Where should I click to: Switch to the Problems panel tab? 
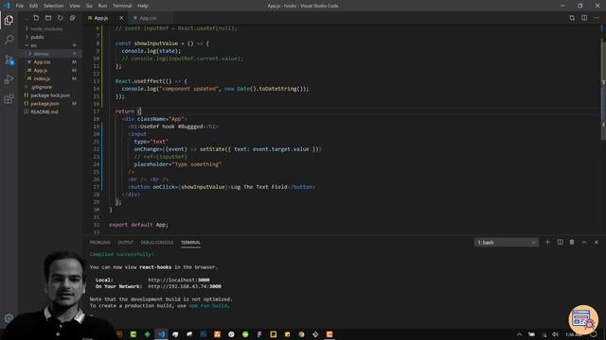99,243
